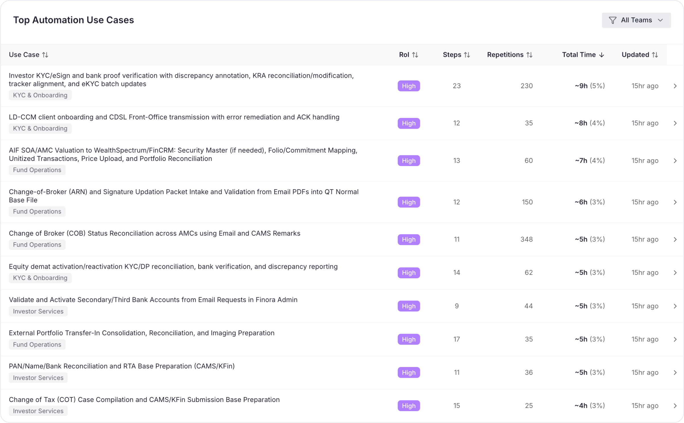Click the RoI sort arrows icon

(x=415, y=55)
